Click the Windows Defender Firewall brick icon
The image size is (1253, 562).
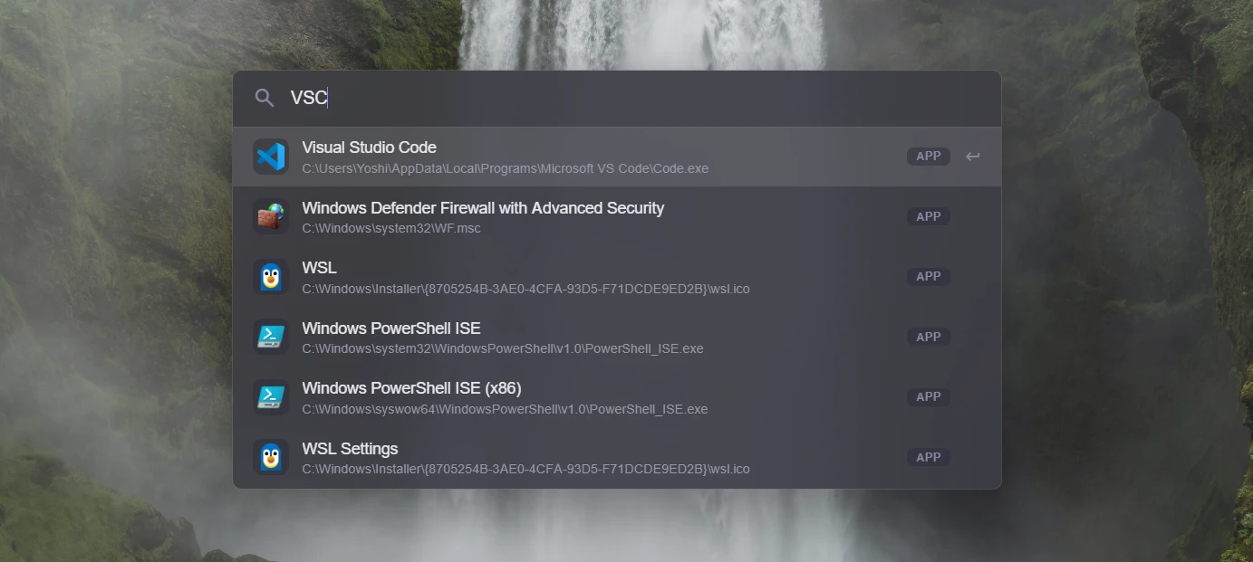270,216
